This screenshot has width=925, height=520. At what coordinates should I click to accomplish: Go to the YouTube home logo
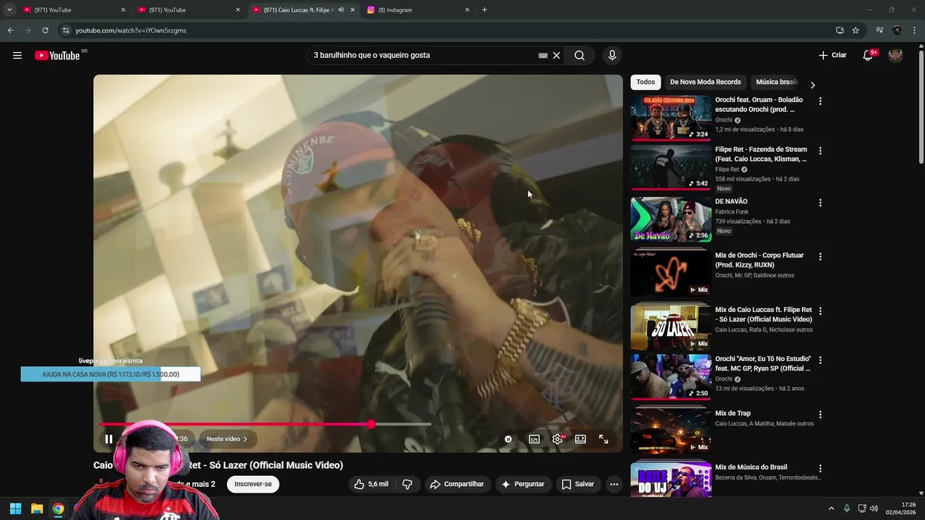[x=57, y=56]
